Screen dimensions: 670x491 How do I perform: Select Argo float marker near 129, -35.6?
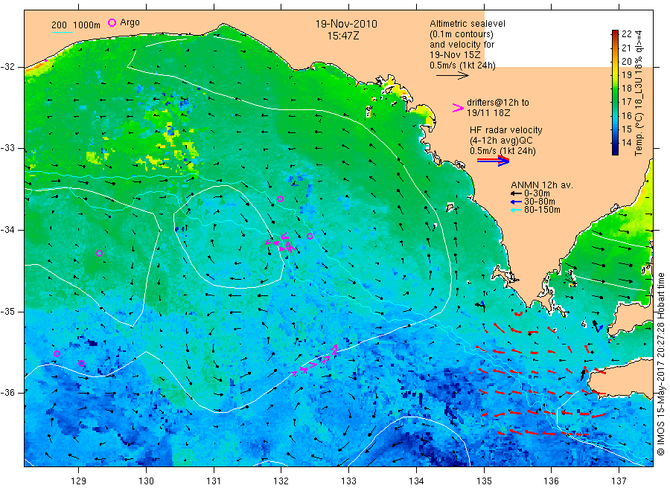coord(82,363)
